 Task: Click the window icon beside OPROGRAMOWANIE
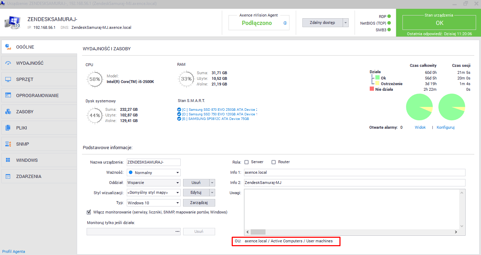coord(8,96)
